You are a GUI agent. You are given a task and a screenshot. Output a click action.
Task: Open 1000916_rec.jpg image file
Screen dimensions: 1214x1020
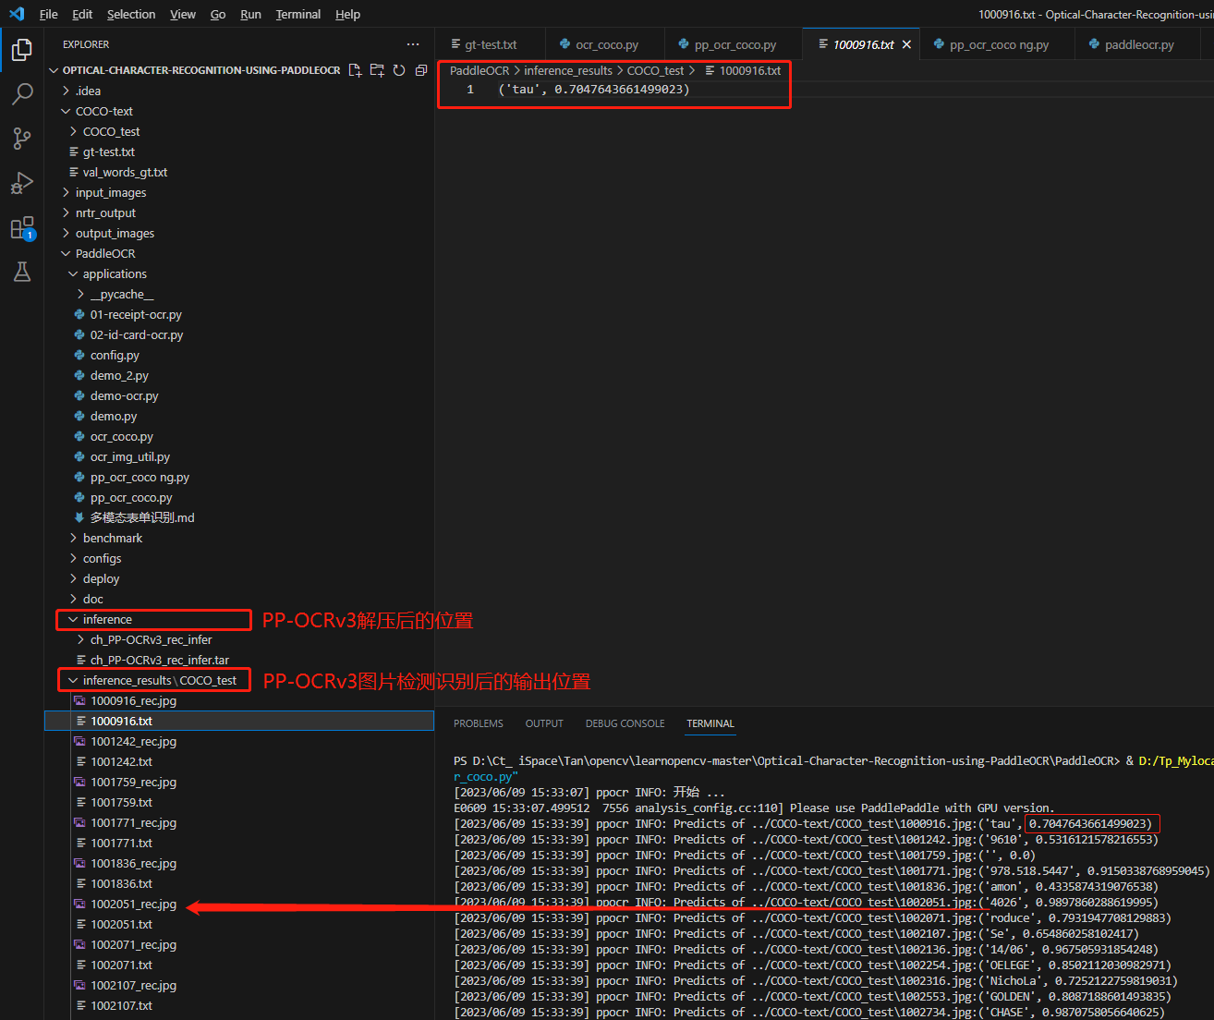point(239,700)
